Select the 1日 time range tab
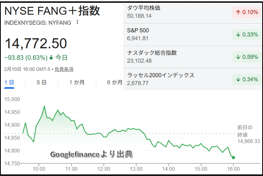263x176 pixels. coord(9,82)
